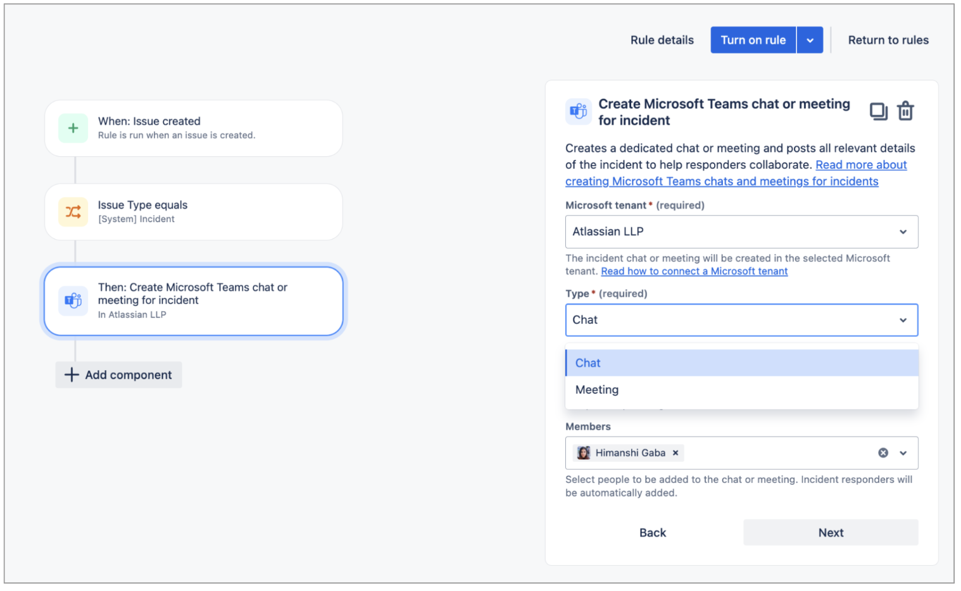Click the "In Atlassian LLP" subtitle text
Viewport: 961px width, 591px height.
coord(132,314)
